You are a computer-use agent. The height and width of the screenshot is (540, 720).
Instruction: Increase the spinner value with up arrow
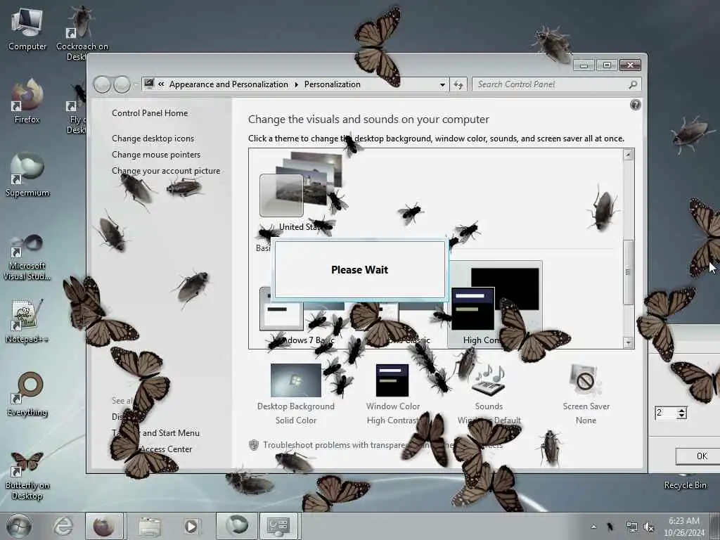682,410
